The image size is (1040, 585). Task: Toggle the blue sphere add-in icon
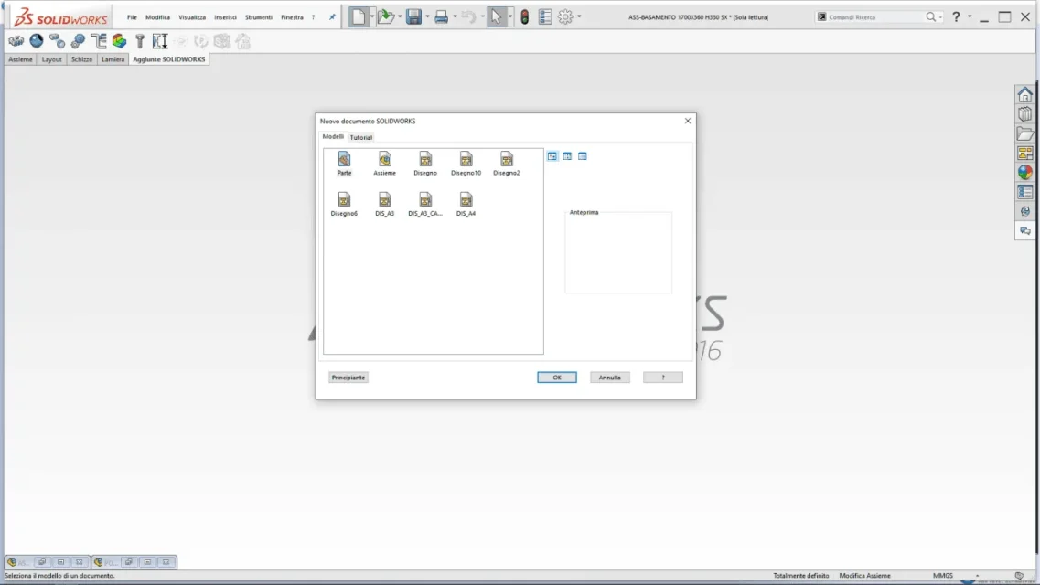(37, 41)
